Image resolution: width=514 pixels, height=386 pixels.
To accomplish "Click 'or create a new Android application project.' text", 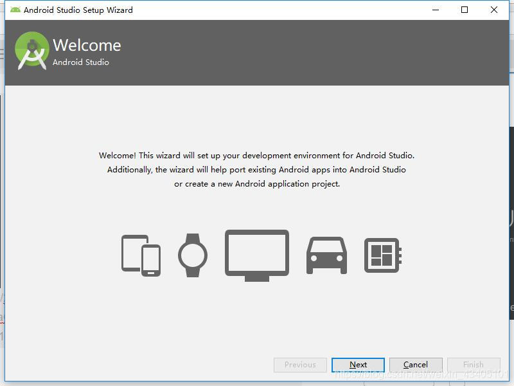I will (x=257, y=184).
